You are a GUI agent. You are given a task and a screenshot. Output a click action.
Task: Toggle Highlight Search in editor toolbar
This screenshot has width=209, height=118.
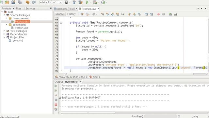[118, 14]
